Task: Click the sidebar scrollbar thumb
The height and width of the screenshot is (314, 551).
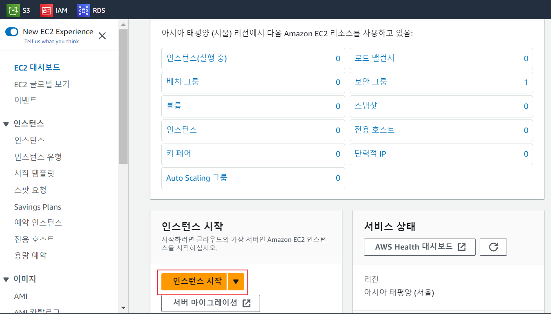Action: (123, 96)
